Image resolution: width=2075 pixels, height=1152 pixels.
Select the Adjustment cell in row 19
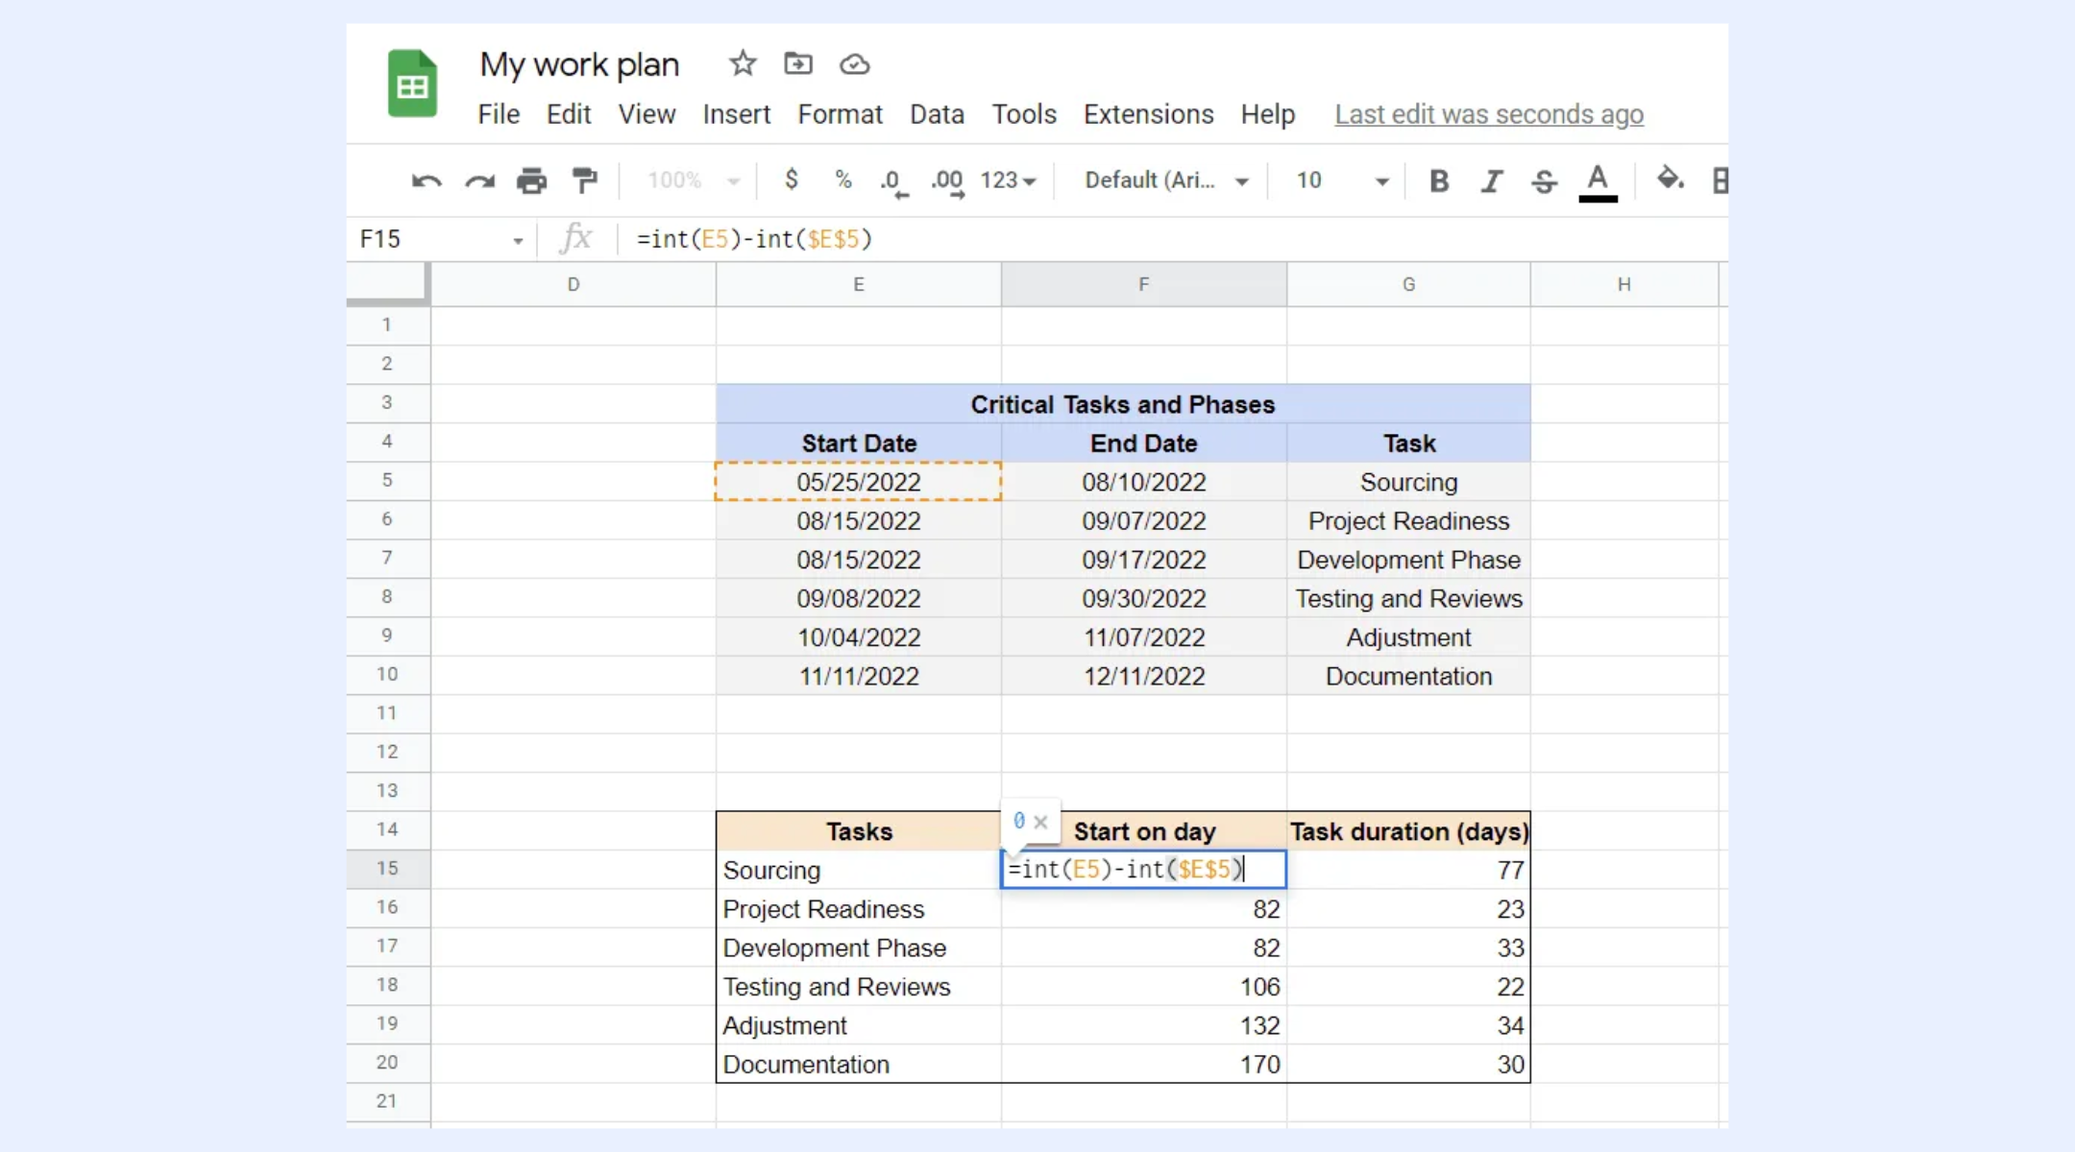point(859,1026)
